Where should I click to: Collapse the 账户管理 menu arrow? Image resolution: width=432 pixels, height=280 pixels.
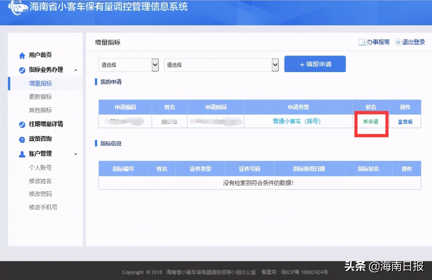76,154
